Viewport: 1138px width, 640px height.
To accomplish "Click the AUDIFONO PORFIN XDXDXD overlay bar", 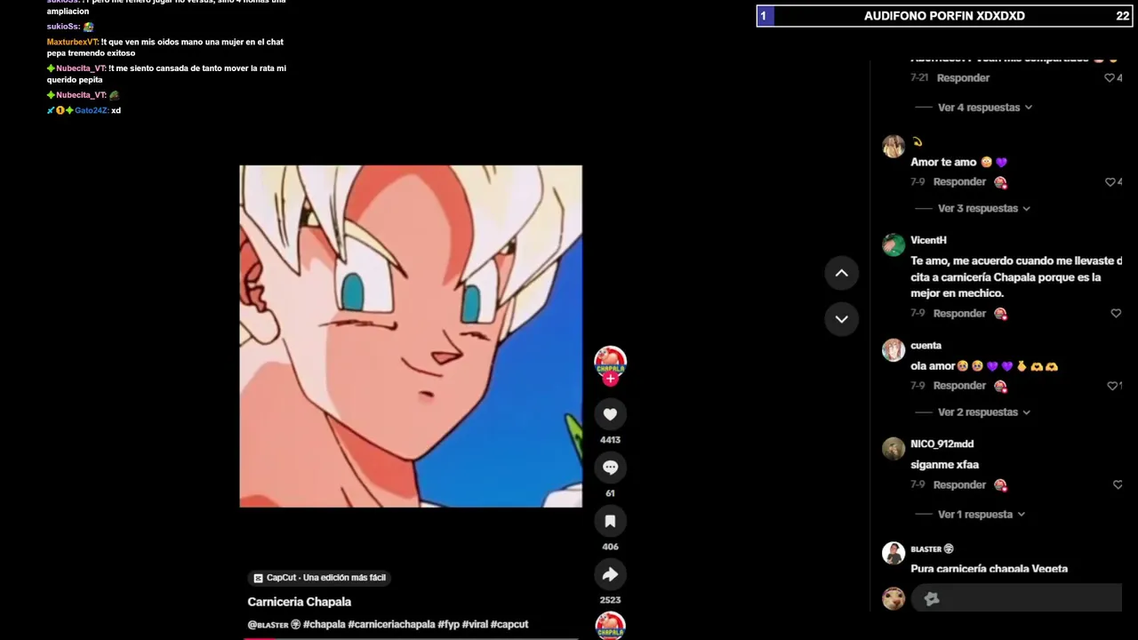I will pyautogui.click(x=945, y=16).
